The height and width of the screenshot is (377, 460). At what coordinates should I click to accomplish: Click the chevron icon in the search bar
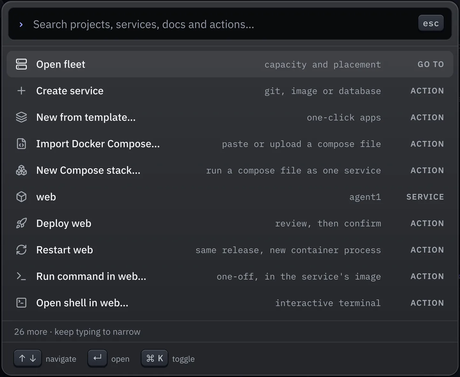[21, 25]
